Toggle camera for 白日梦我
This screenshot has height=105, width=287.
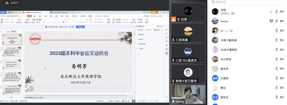(282, 59)
